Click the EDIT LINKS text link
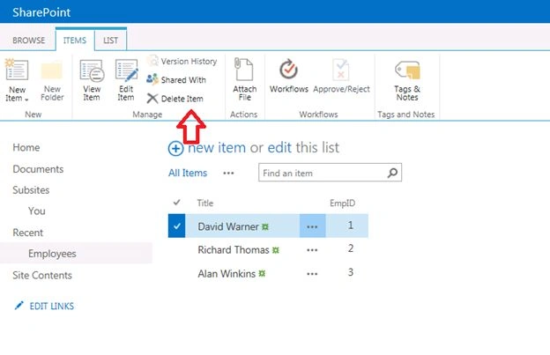This screenshot has width=550, height=355. (x=52, y=306)
